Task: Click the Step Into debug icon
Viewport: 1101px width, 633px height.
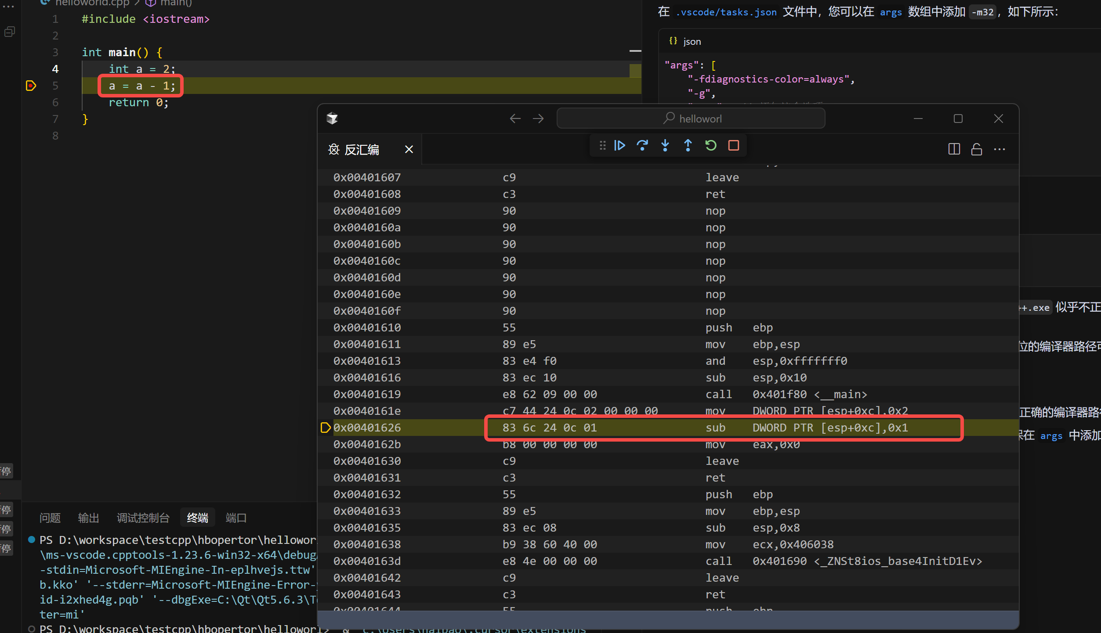Action: (x=665, y=145)
